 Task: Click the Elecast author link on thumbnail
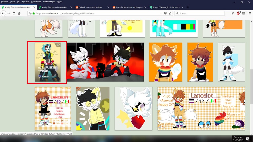tap(46, 77)
